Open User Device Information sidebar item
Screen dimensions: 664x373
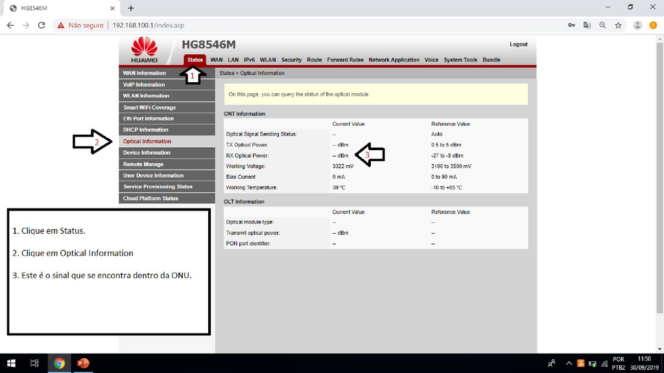pyautogui.click(x=167, y=175)
